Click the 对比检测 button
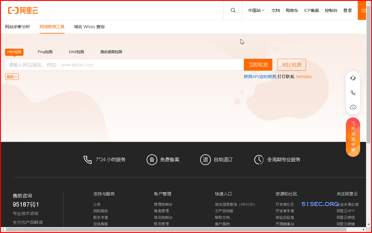Screen dimensions: 372x233 [292, 65]
